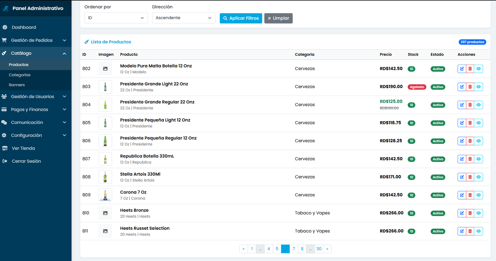Select Categorías submenu item
The width and height of the screenshot is (496, 261).
click(x=36, y=75)
